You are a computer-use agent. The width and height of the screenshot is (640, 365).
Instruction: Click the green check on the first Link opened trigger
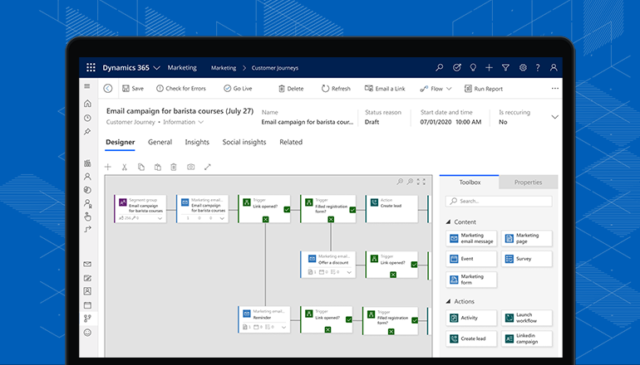287,211
